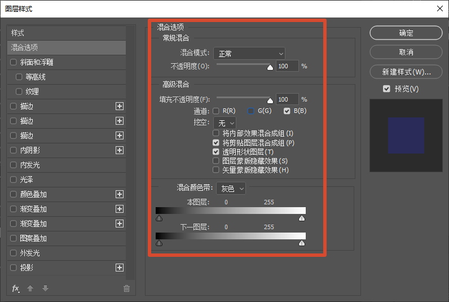Check 矢量蒙版隐藏效果 (H)
The height and width of the screenshot is (302, 449).
[x=216, y=170]
